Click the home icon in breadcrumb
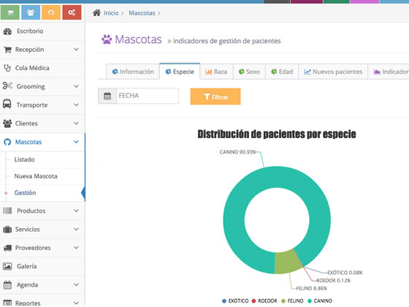Image resolution: width=409 pixels, height=307 pixels. pyautogui.click(x=96, y=13)
